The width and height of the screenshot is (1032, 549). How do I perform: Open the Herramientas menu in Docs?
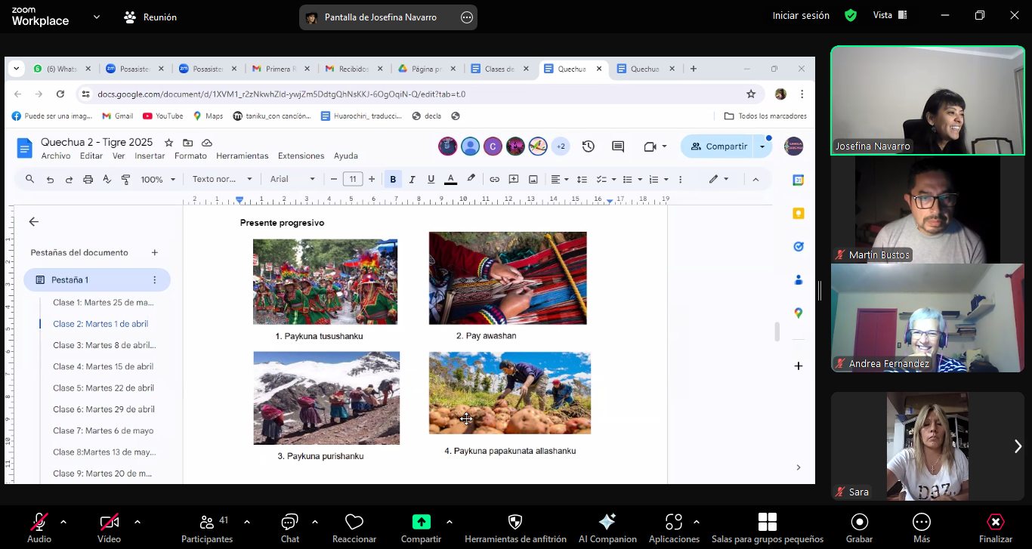coord(242,156)
